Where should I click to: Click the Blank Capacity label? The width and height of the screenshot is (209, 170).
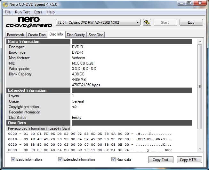[20, 74]
